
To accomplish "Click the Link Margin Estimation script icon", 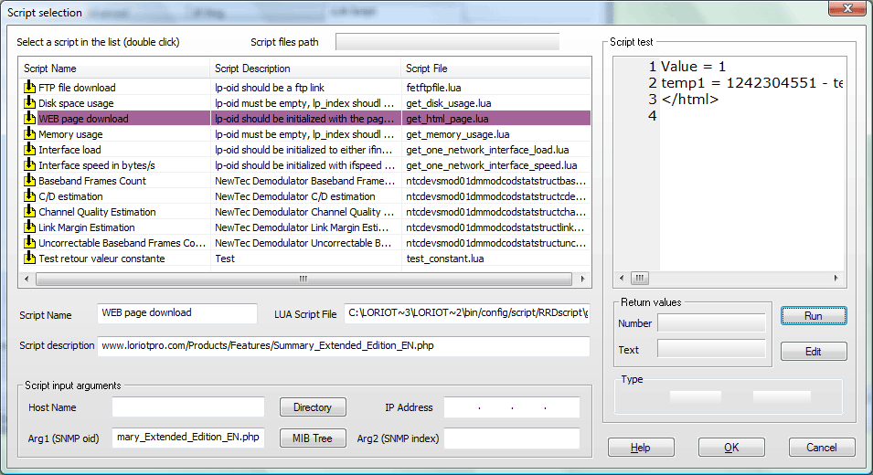I will coord(29,227).
